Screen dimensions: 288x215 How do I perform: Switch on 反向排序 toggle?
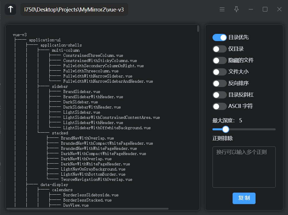[x=220, y=84]
